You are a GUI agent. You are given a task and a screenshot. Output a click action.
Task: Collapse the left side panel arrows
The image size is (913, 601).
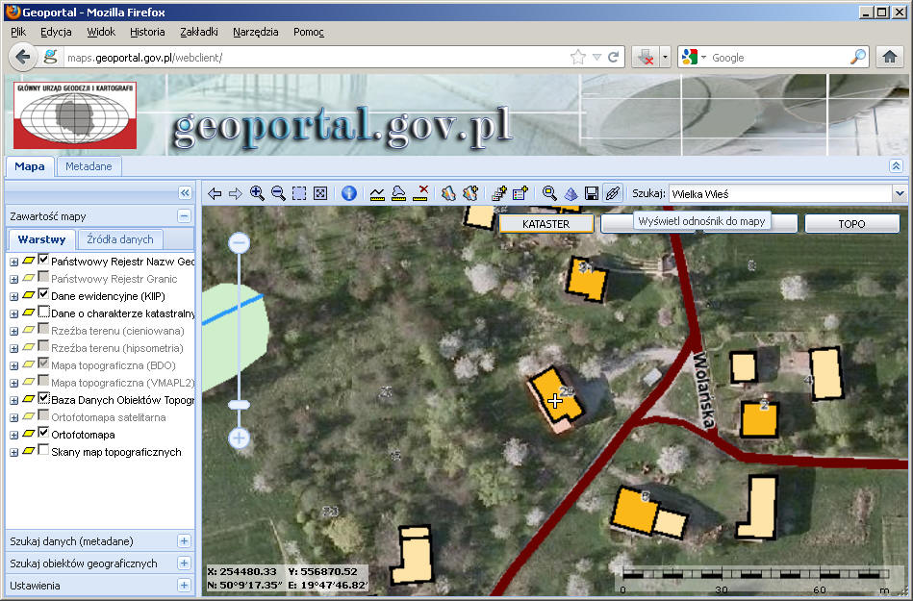(x=185, y=192)
